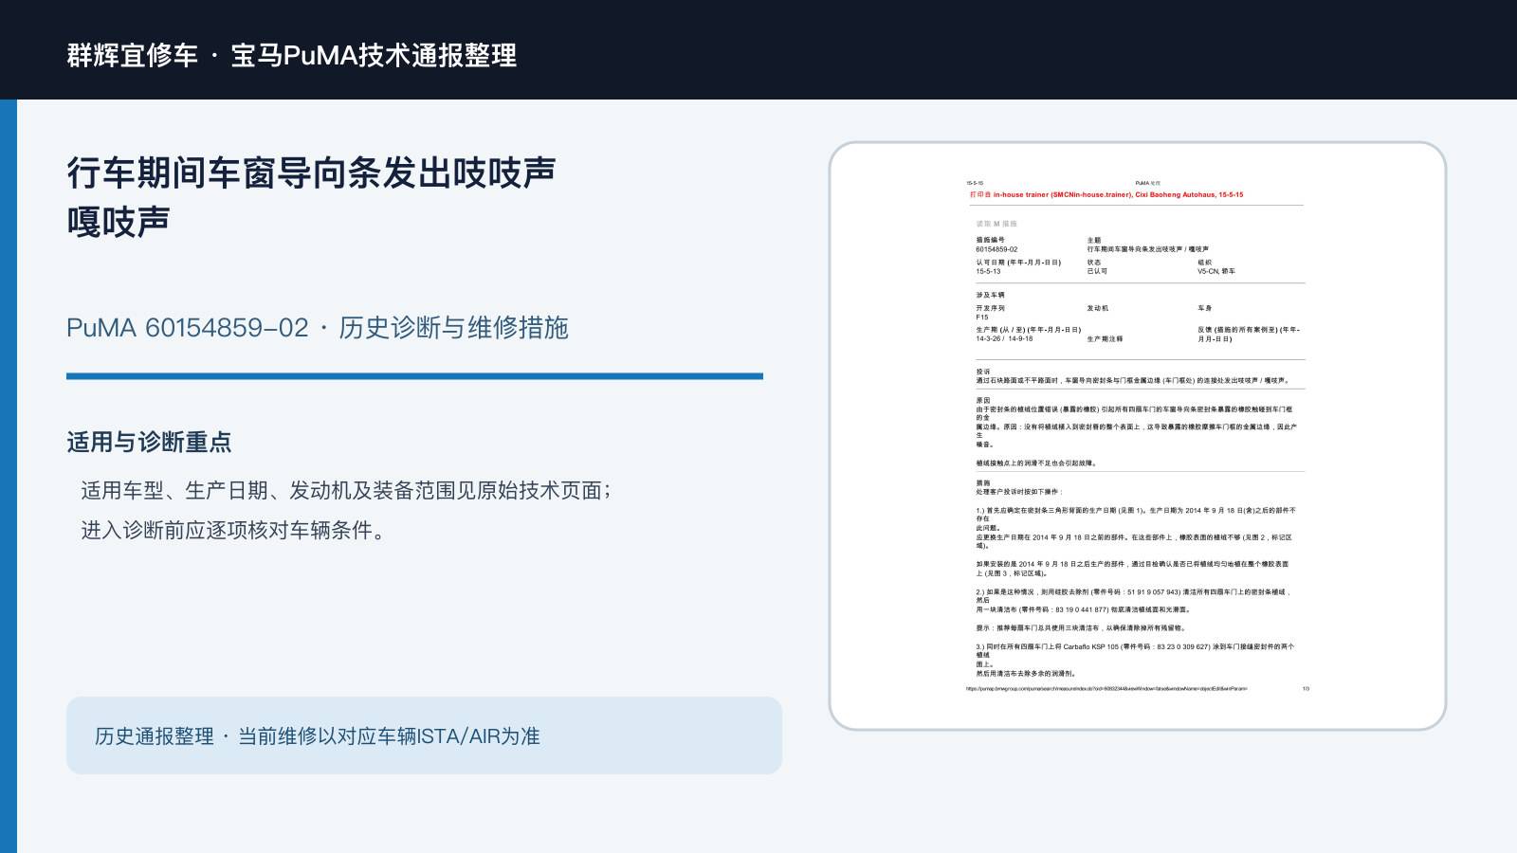Click the red 打印自 in-house trainer line
Viewport: 1517px width, 853px height.
[x=1106, y=194]
